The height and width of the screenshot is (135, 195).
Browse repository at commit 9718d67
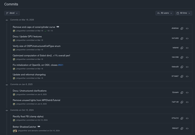coord(187,76)
